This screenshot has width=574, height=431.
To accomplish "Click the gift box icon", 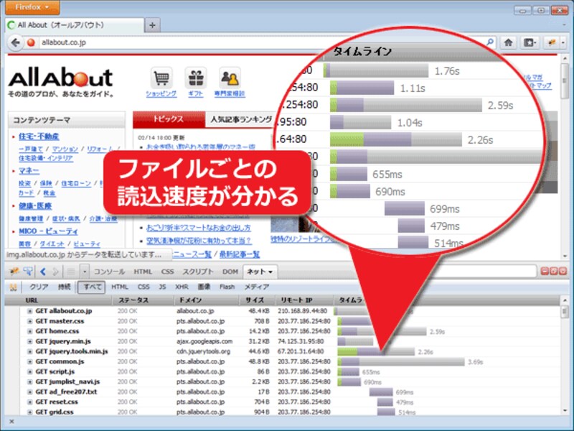I will point(196,78).
